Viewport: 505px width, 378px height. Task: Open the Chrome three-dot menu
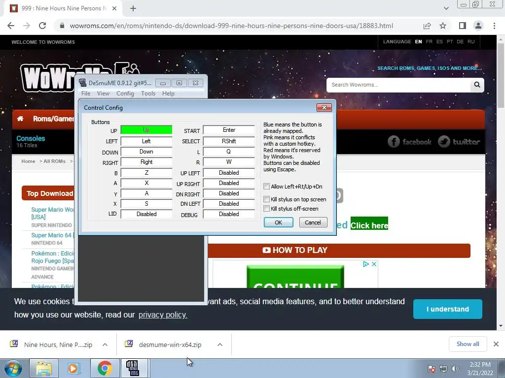pos(494,26)
